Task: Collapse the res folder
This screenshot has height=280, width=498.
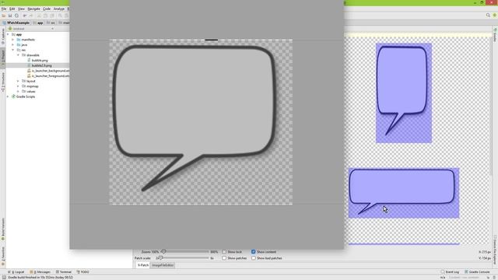Action: [x=13, y=50]
